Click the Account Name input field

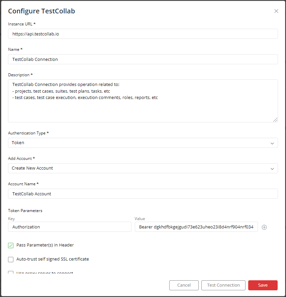pyautogui.click(x=143, y=194)
